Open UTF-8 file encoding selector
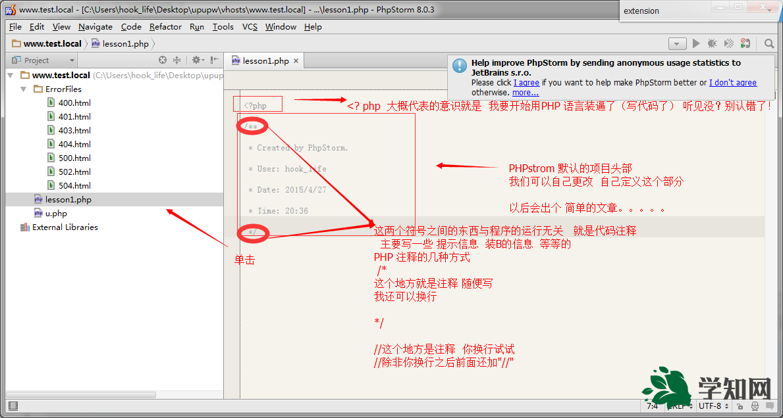This screenshot has width=783, height=418. [x=714, y=406]
